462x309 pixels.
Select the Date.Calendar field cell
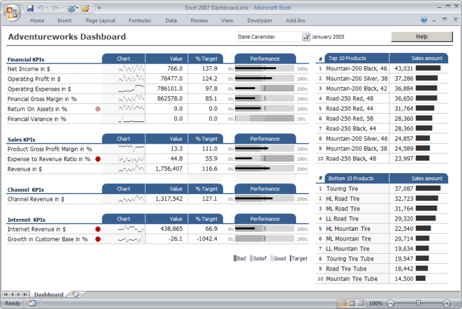point(269,37)
